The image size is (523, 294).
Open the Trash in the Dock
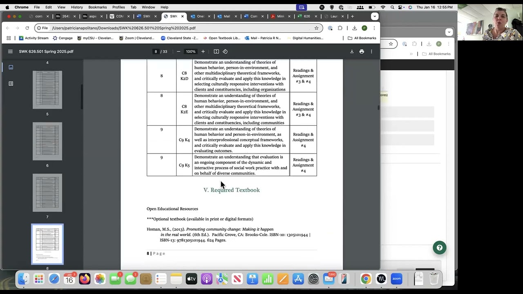434,279
